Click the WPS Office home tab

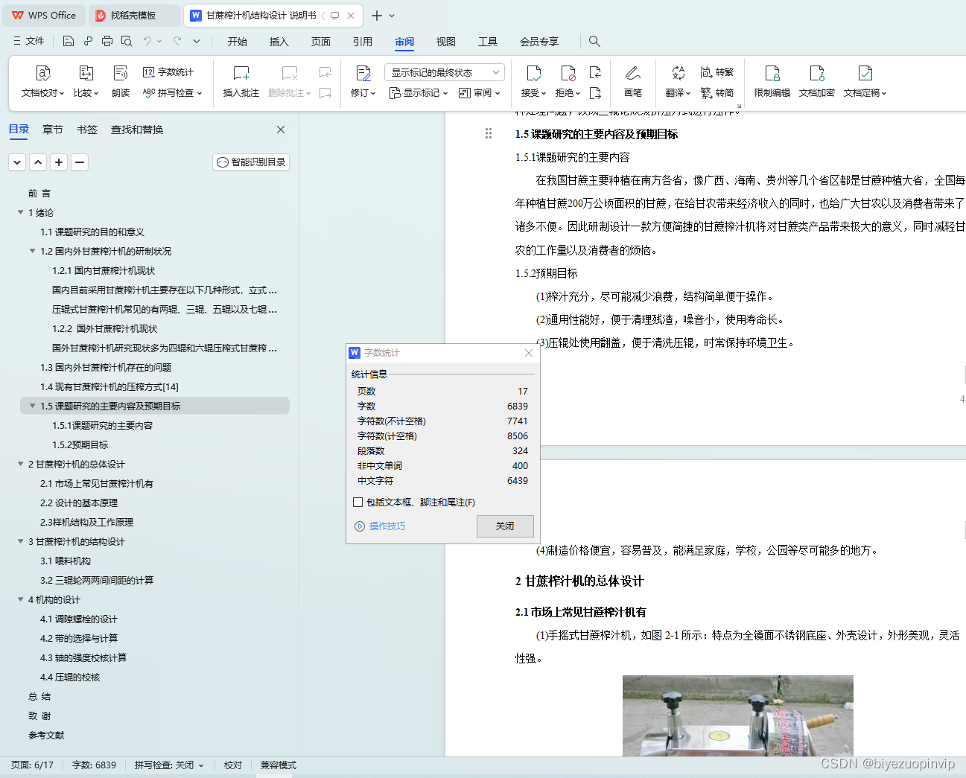(45, 15)
